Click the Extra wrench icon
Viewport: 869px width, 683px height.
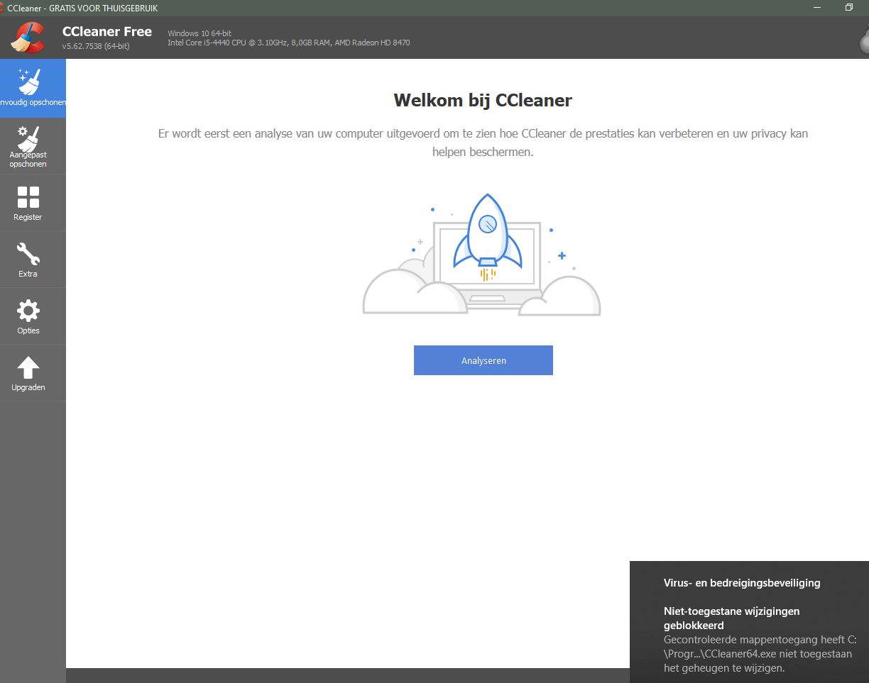[x=28, y=254]
